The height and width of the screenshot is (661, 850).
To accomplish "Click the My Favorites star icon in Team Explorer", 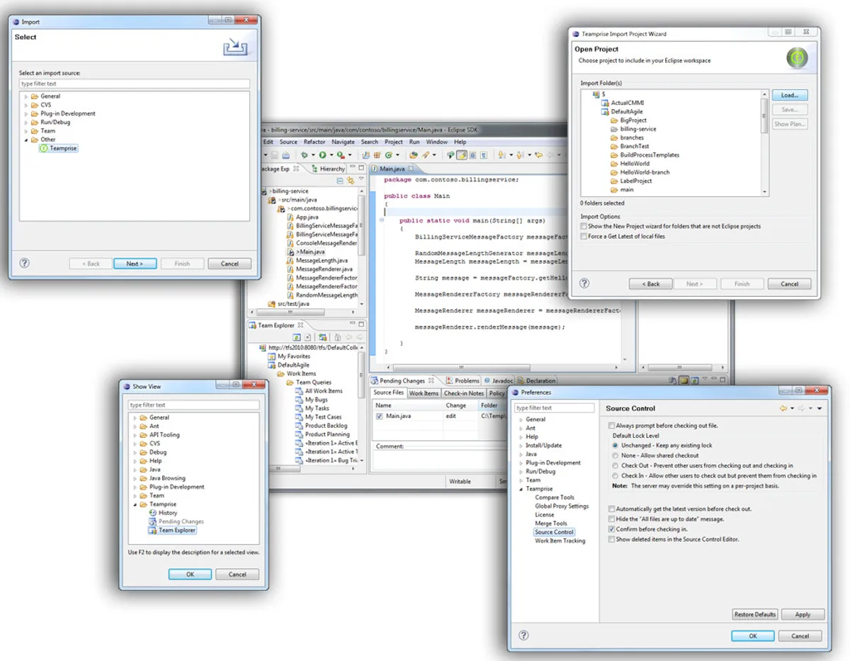I will tap(272, 356).
